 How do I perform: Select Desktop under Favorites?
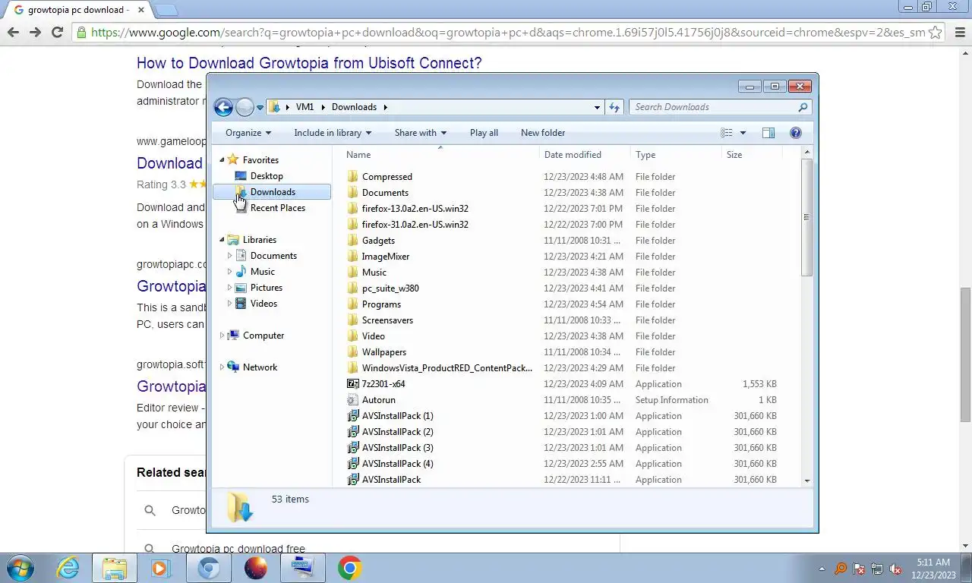point(267,176)
